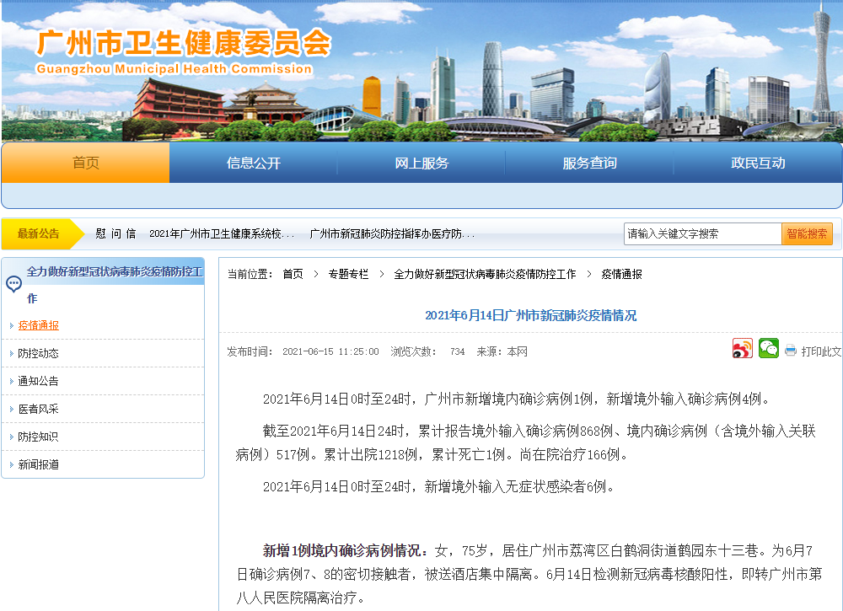Select the 网上服务 navigation item
This screenshot has height=611, width=843.
click(421, 163)
